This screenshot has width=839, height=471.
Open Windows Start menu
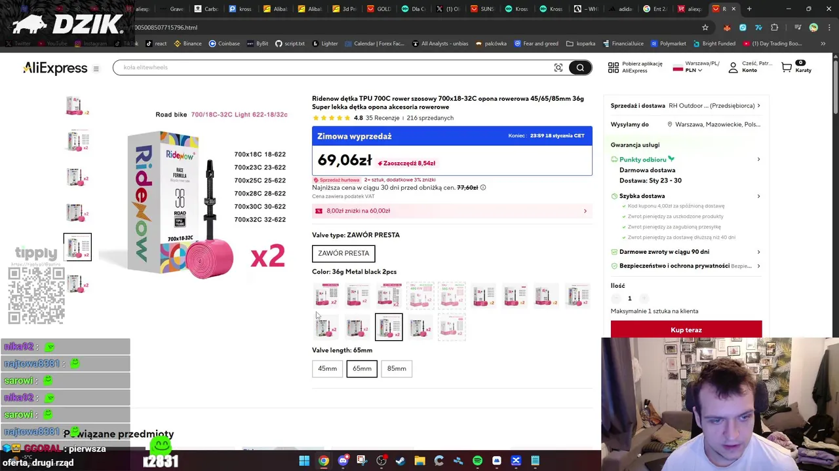[304, 461]
